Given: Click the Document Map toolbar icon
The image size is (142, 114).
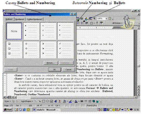Looking at the screenshot, I should pos(90,19).
